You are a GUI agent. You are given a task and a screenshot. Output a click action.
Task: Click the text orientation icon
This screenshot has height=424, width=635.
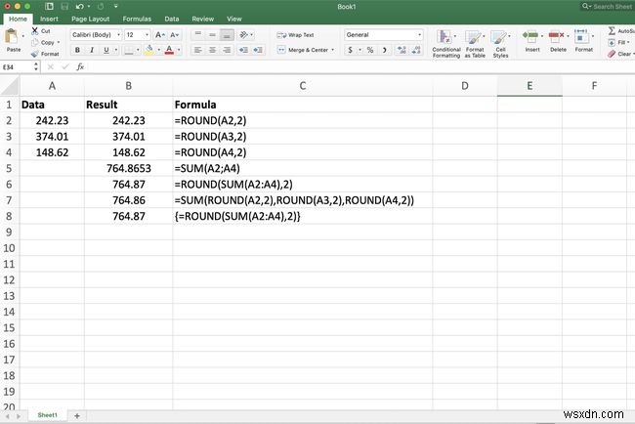point(244,35)
